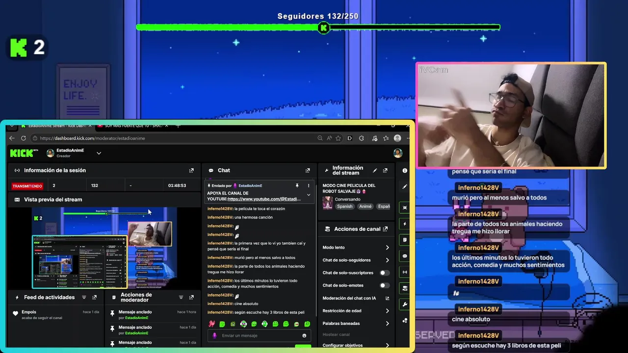This screenshot has height=353, width=628.
Task: Click the wrench icon in right sidebar
Action: [405, 304]
